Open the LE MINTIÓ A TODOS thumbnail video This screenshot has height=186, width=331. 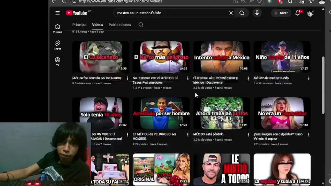pos(222,169)
